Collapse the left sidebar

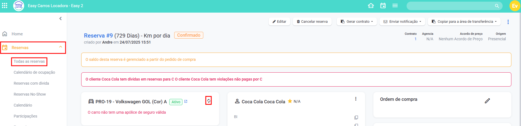click(60, 19)
